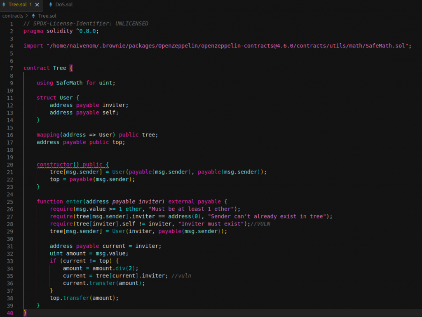Click the problem count badge on Tree.sol tab
422x317 pixels.
[x=30, y=5]
